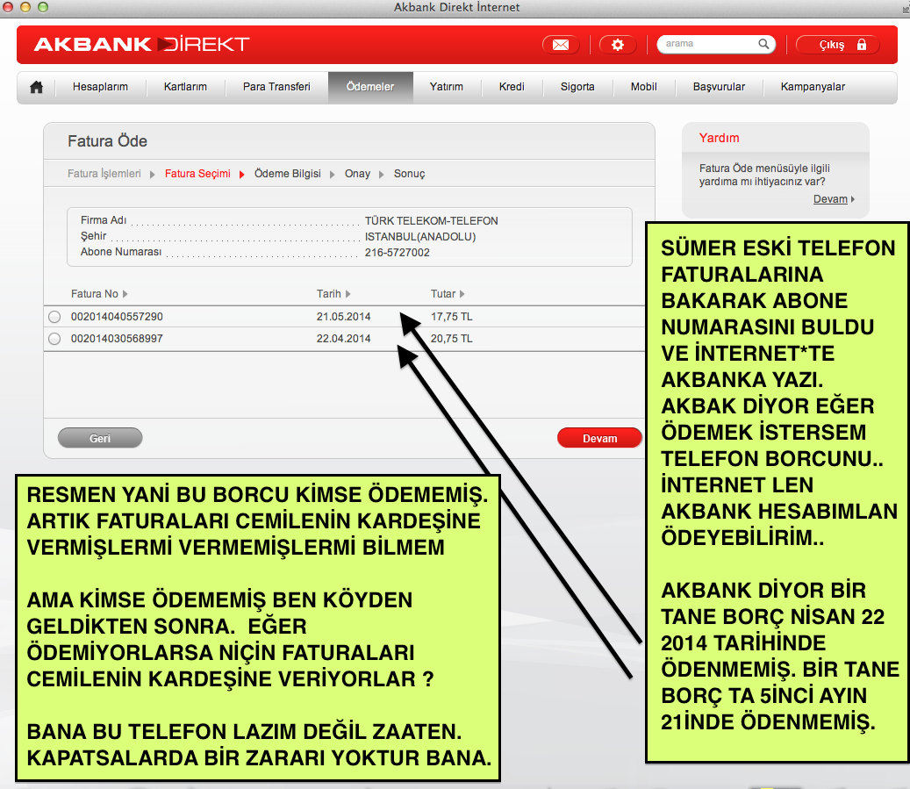Click TÜRK TELEKOM-TELEFON company name
The height and width of the screenshot is (789, 910).
click(x=431, y=221)
